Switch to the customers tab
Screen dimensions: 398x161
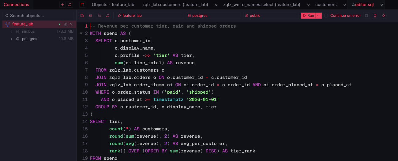coord(326,5)
